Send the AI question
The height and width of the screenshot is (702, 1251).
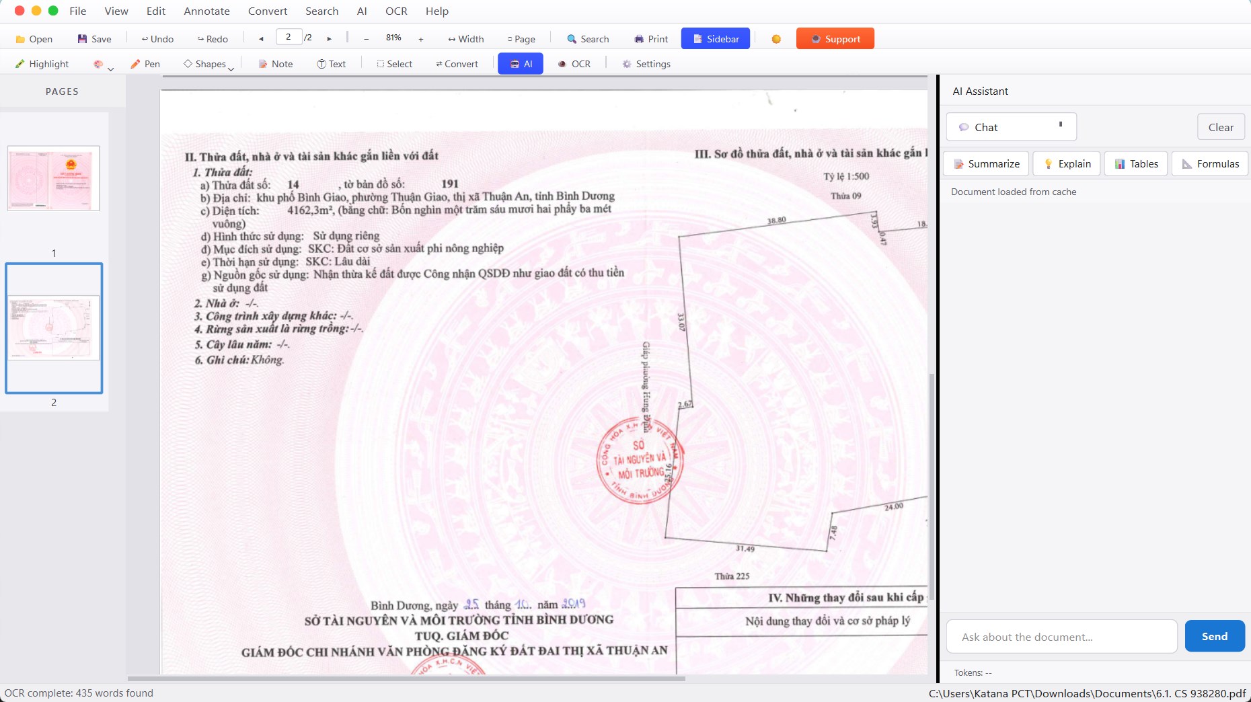coord(1215,637)
